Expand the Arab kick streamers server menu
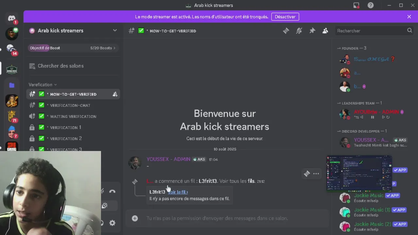The image size is (418, 235). coord(115,30)
